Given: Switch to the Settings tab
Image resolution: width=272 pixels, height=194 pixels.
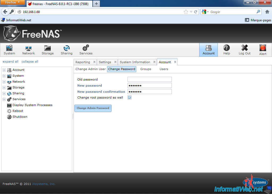Looking at the screenshot, I should pos(105,62).
